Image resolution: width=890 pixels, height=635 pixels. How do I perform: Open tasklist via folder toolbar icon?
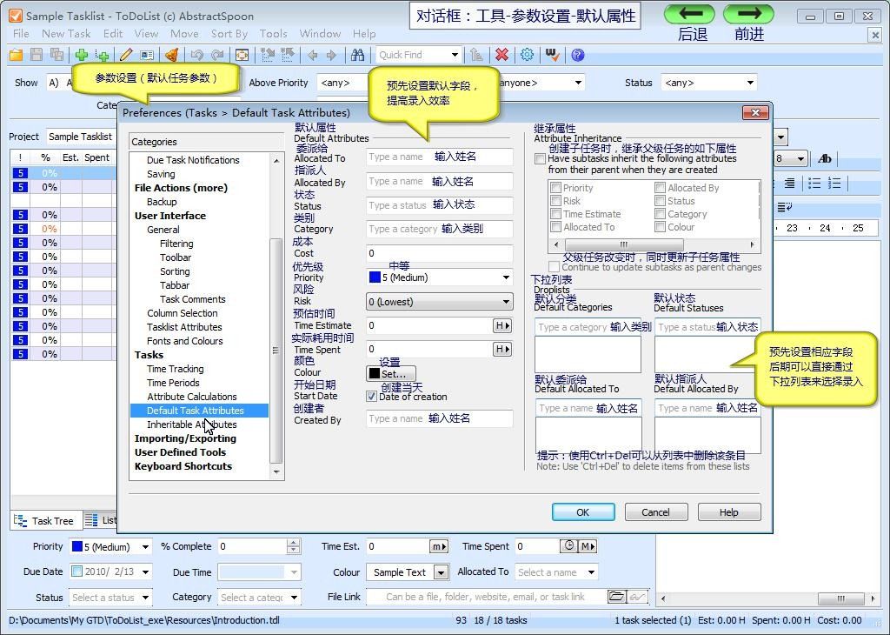(16, 55)
